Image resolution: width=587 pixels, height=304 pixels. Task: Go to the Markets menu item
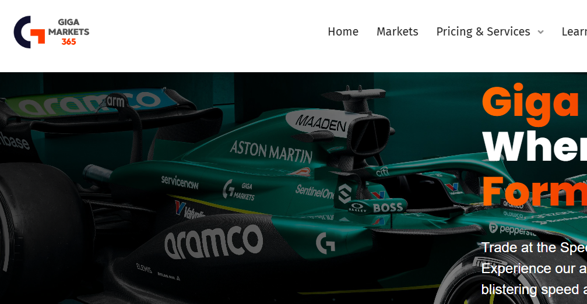click(397, 32)
